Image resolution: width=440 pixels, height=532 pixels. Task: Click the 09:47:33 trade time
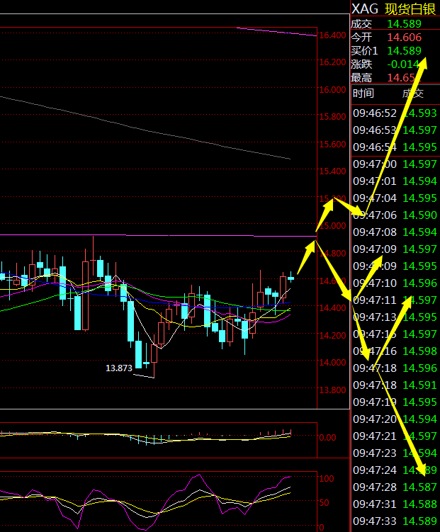coord(375,521)
